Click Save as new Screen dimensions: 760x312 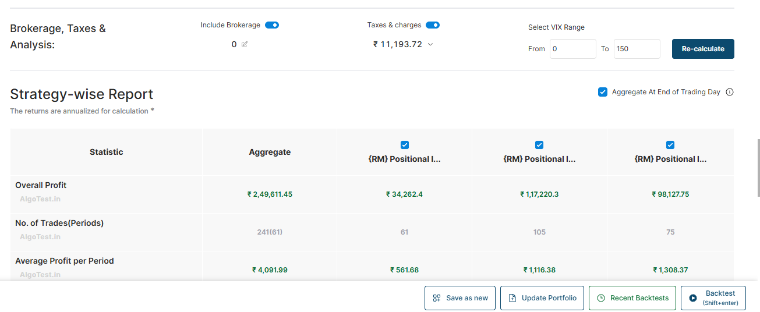[x=459, y=298]
